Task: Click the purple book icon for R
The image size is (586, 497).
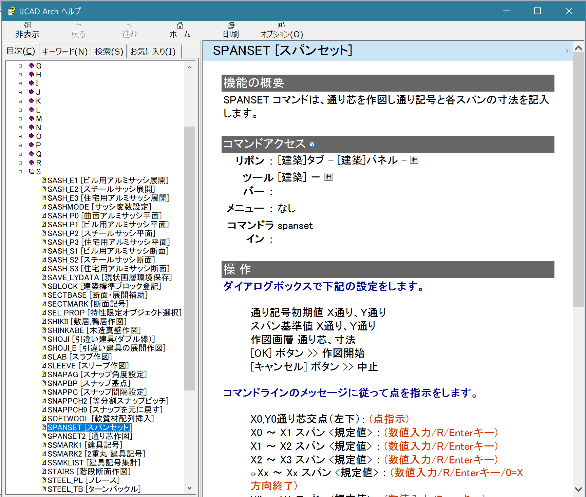Action: pyautogui.click(x=32, y=163)
